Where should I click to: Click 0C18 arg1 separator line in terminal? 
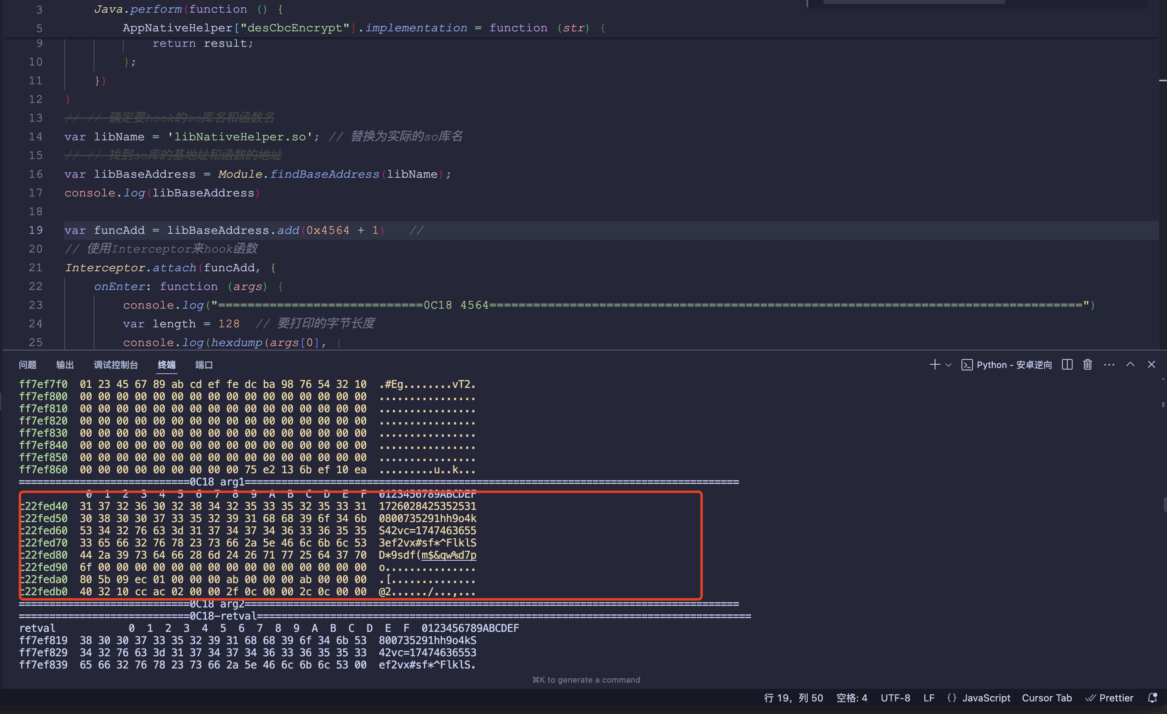pyautogui.click(x=379, y=482)
